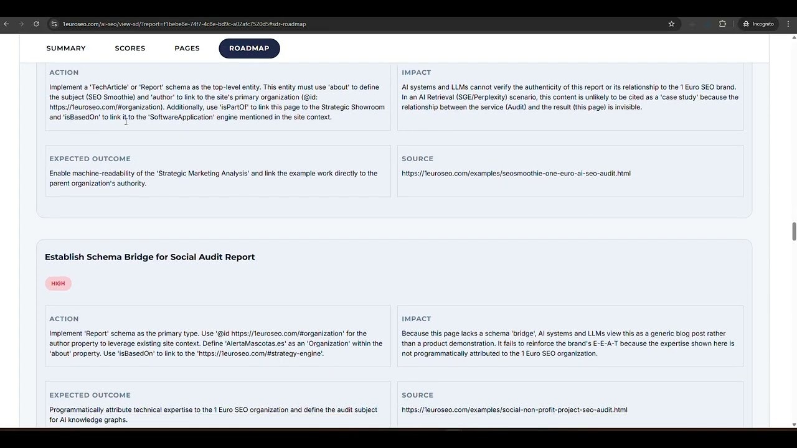Click the IMPACT label under Social Audit Report
The height and width of the screenshot is (448, 797).
(x=417, y=319)
